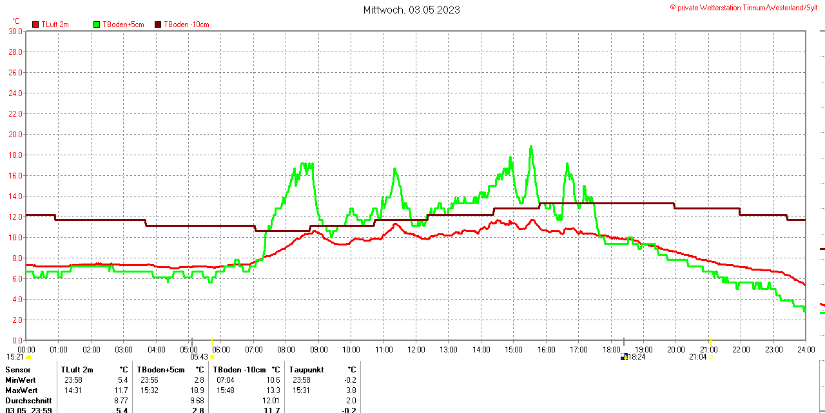This screenshot has width=825, height=413.
Task: Click the gray moonrise marker on the time axis
Action: (623, 341)
